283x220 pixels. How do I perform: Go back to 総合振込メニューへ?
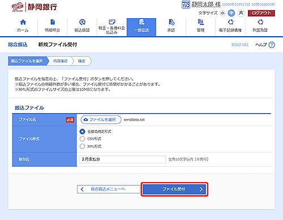(x=109, y=189)
